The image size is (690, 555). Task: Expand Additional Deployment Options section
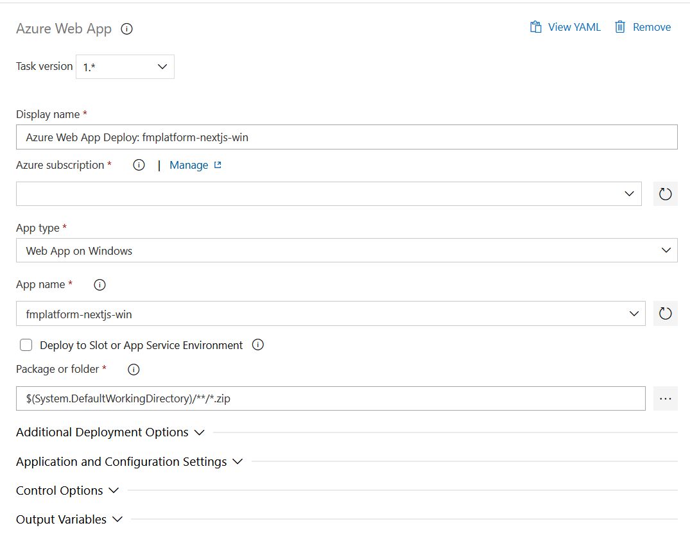click(x=110, y=432)
